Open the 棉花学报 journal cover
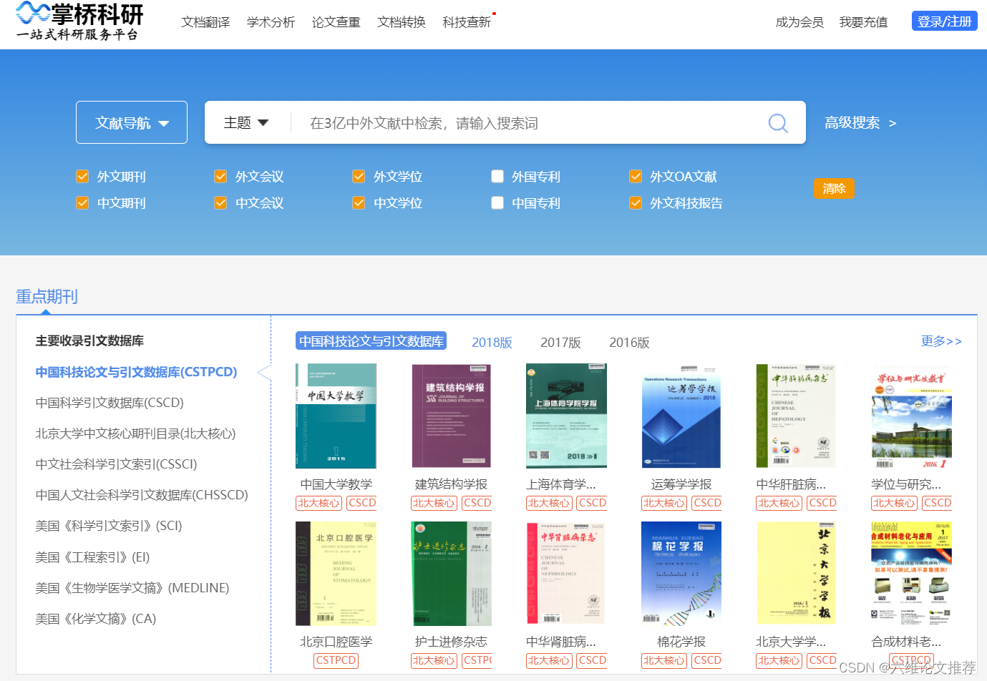 coord(681,574)
